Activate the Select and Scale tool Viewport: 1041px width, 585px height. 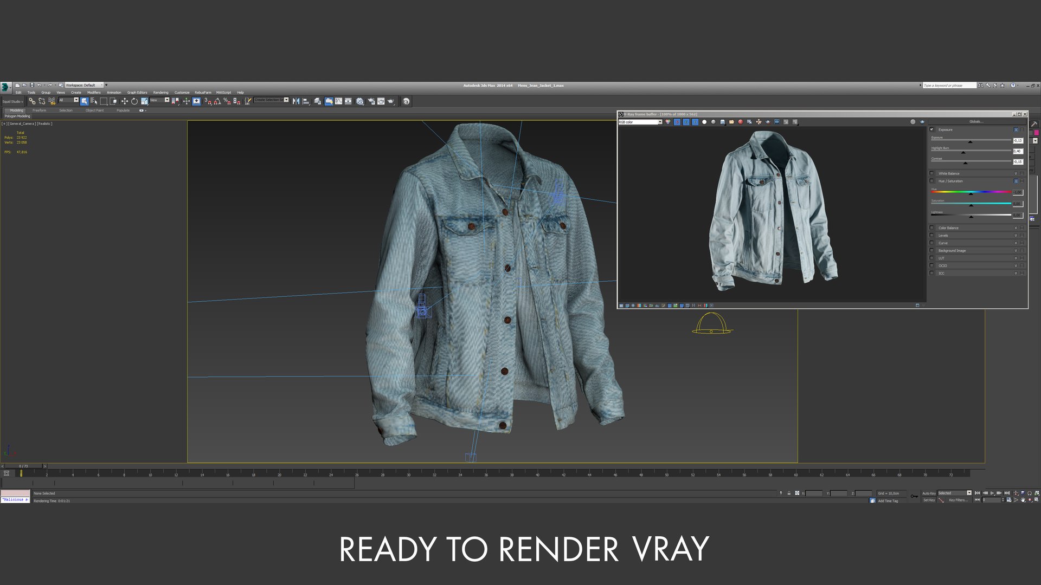(145, 101)
